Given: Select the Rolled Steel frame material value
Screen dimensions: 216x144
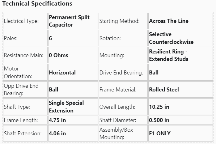Looking at the screenshot, I should pyautogui.click(x=164, y=90).
